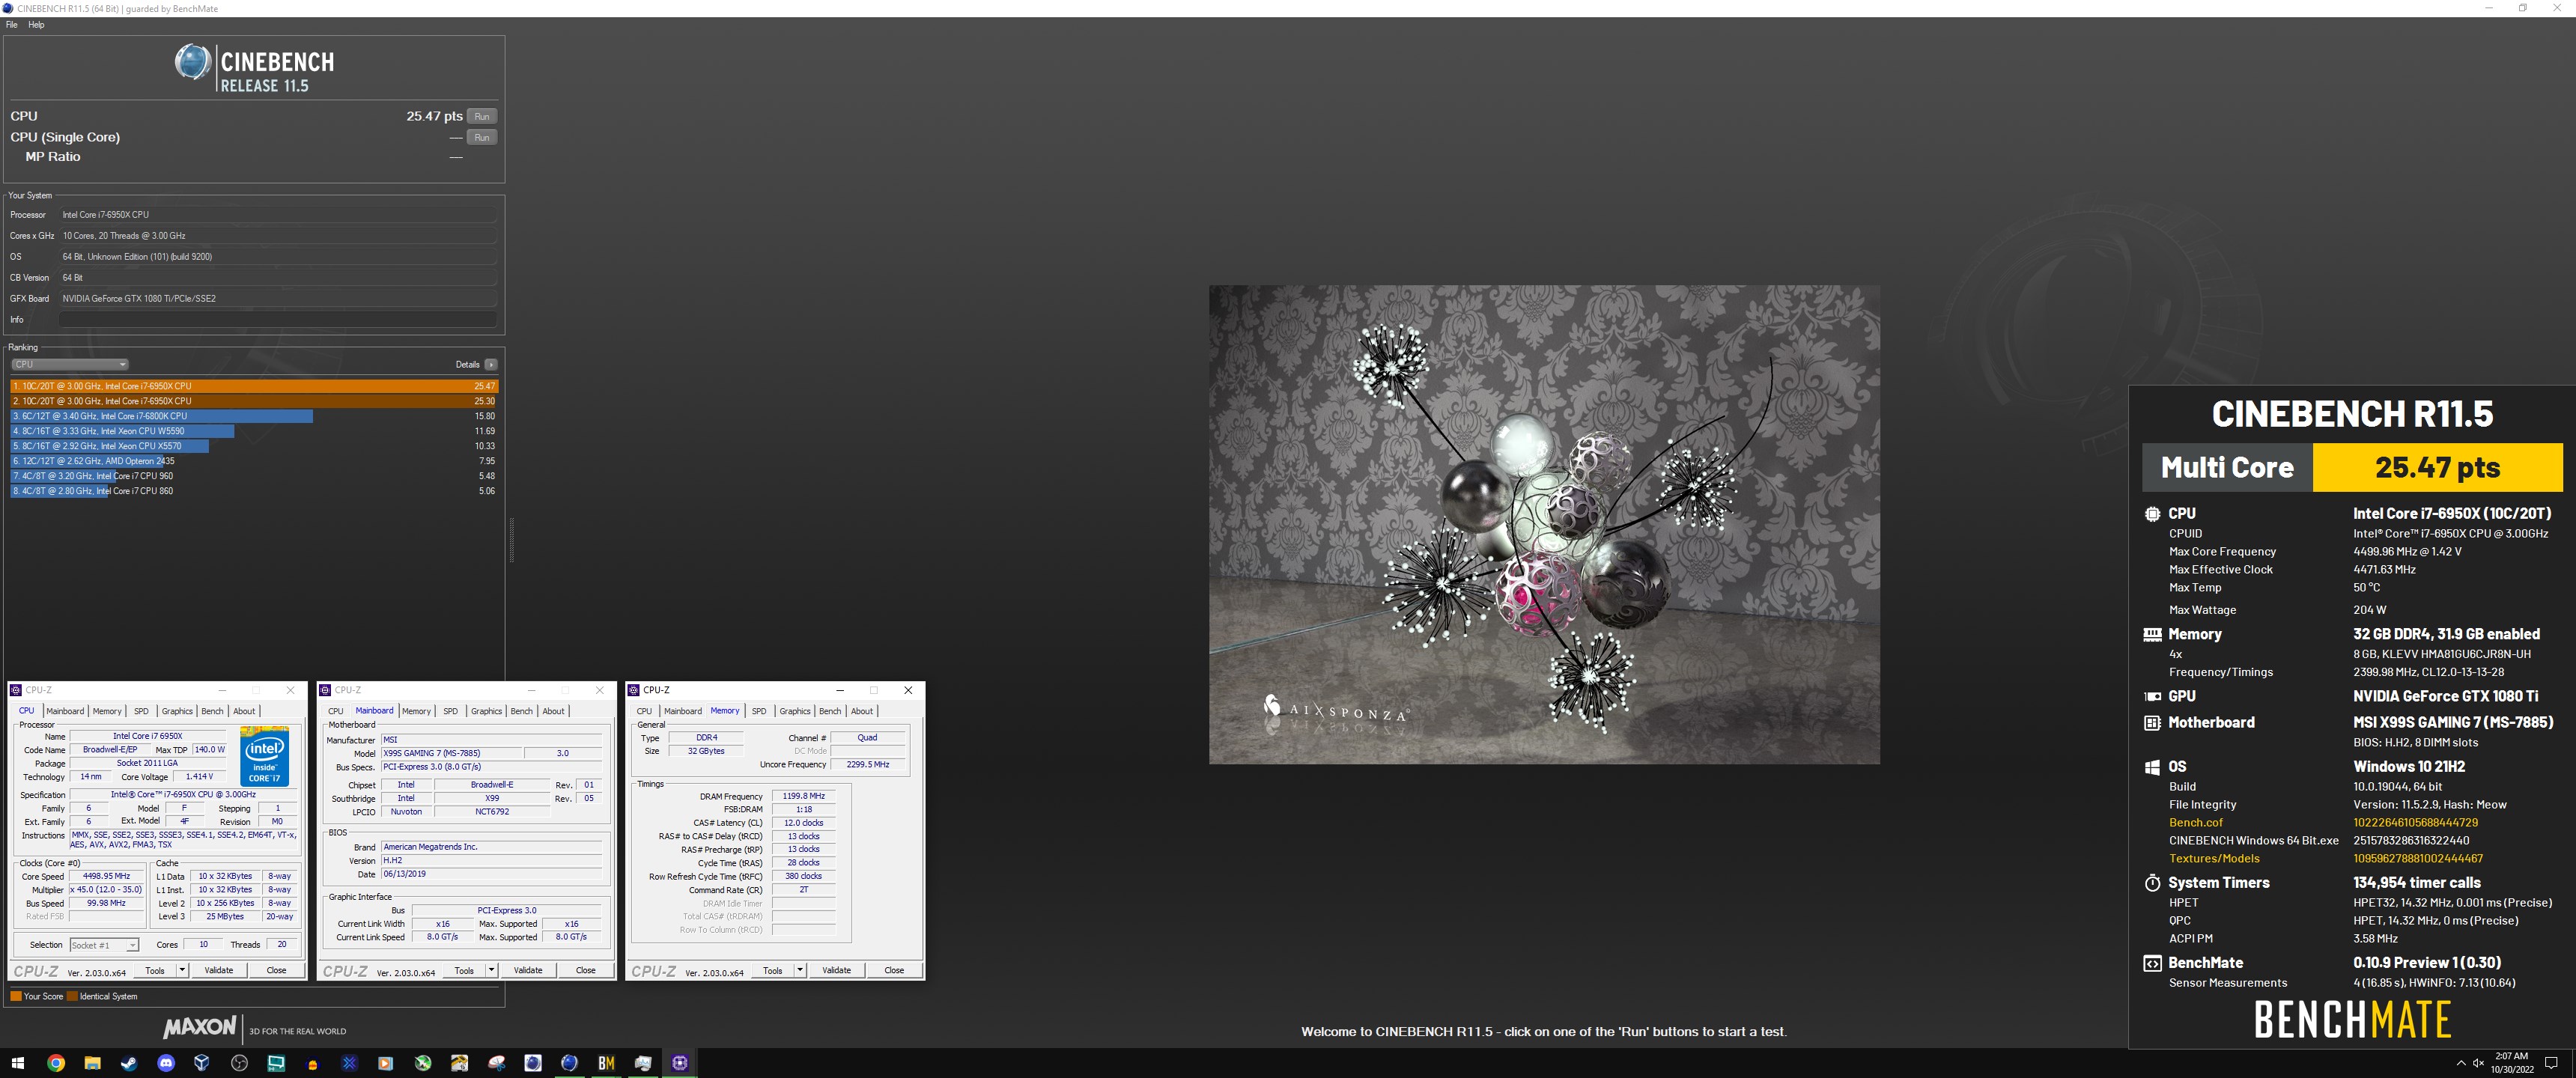Click Tools button in CPU-Z Mainboard window
Viewport: 2576px width, 1078px height.
(x=464, y=970)
